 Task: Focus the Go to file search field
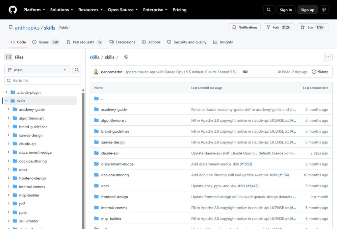[x=42, y=80]
